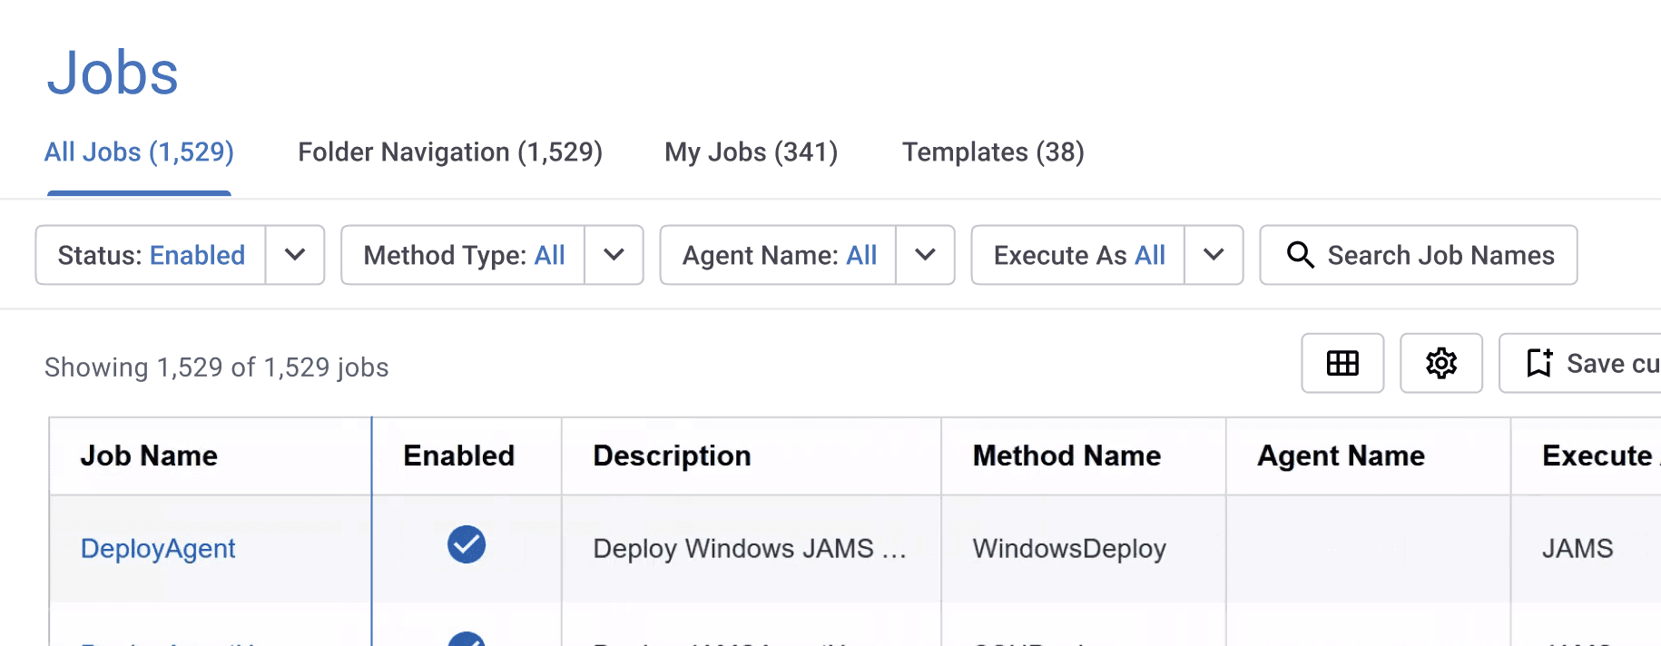1661x646 pixels.
Task: Click the Search Job Names field
Action: [x=1419, y=255]
